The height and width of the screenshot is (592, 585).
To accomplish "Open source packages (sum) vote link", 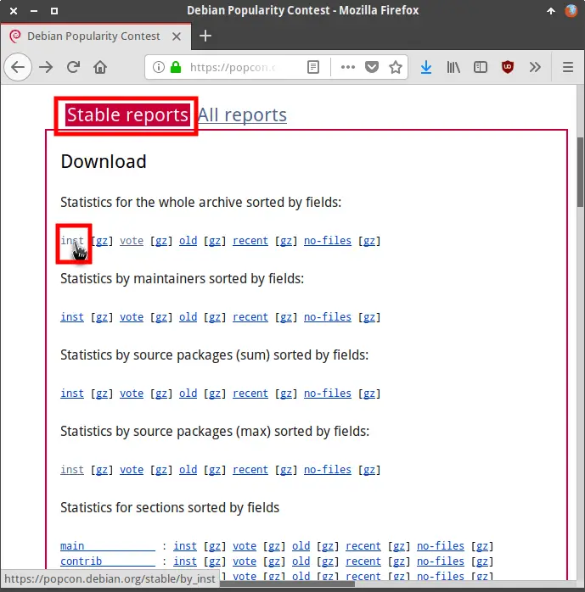I will [x=132, y=394].
